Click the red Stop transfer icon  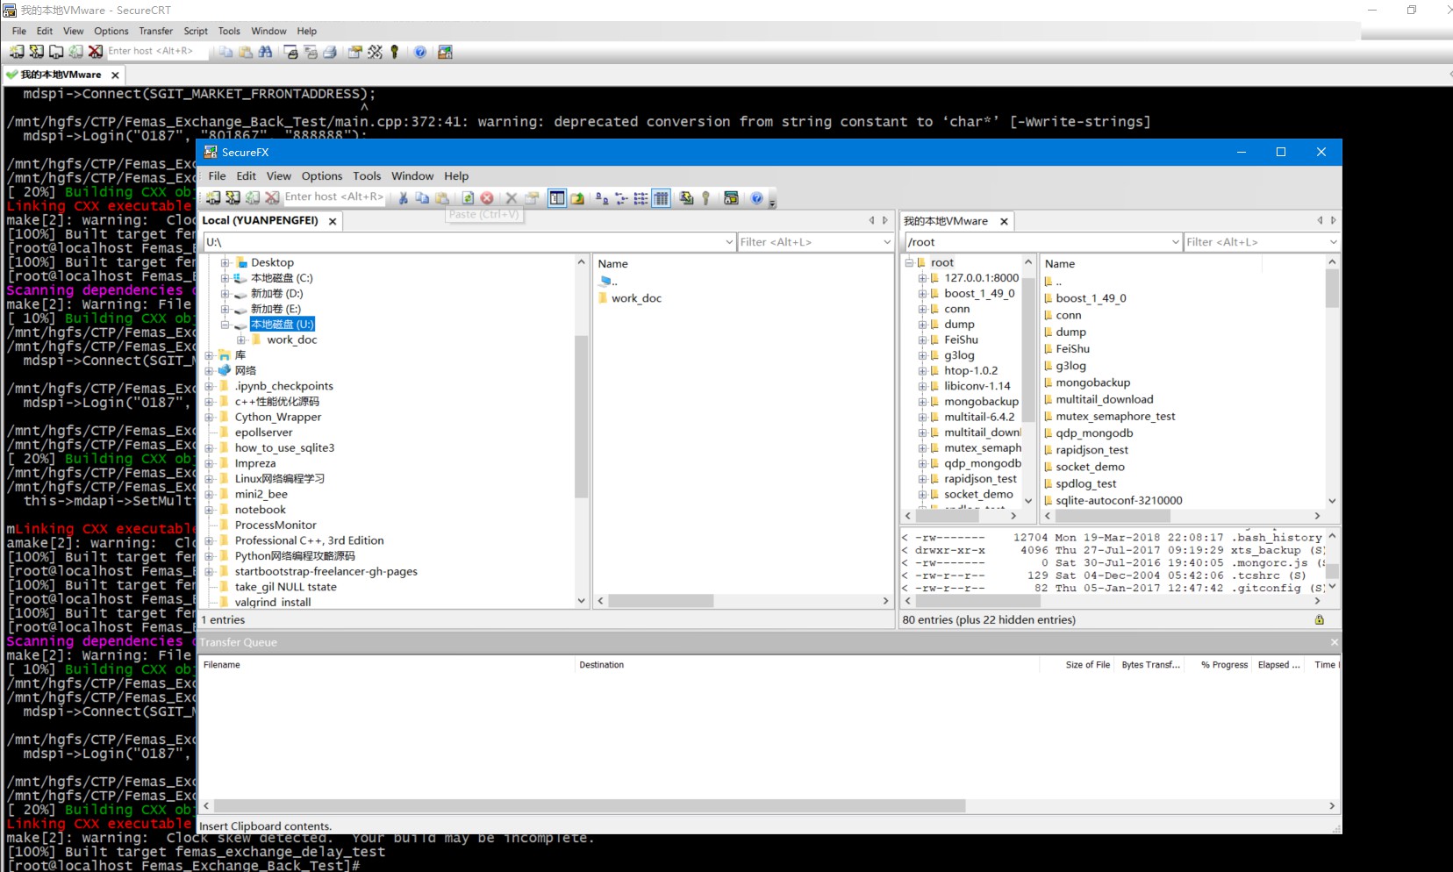[487, 198]
